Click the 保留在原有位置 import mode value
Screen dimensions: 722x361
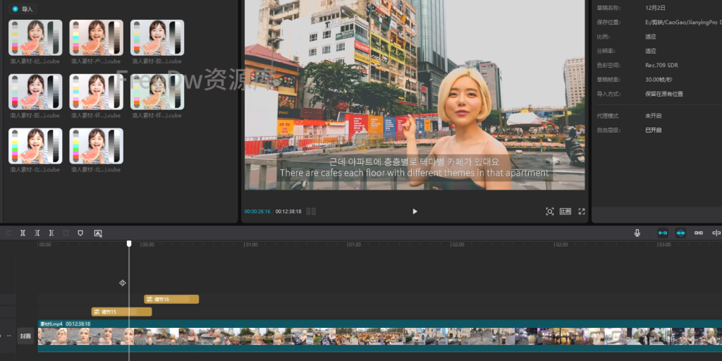664,94
